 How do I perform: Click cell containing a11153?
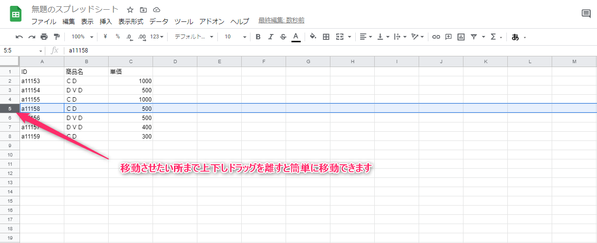[42, 81]
